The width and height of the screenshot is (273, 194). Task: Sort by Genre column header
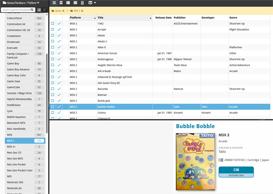pyautogui.click(x=249, y=18)
